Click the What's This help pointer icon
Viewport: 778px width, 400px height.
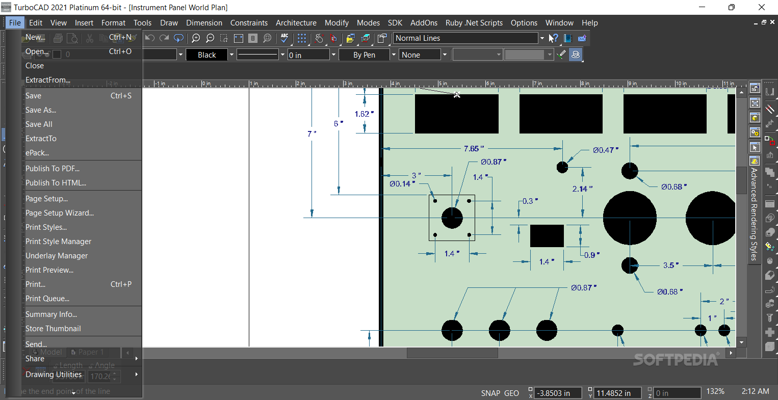554,38
